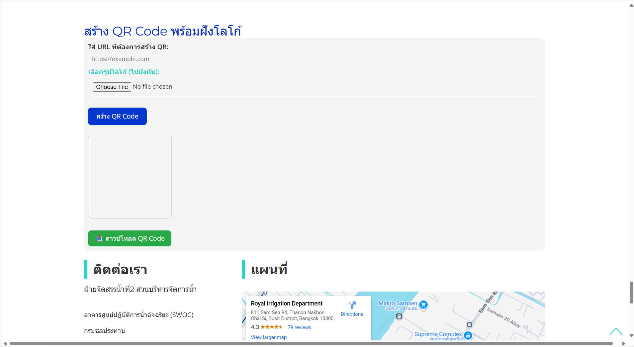Viewport: 634px width, 347px height.
Task: Click the vertical scrollbar thumb
Action: click(631, 292)
